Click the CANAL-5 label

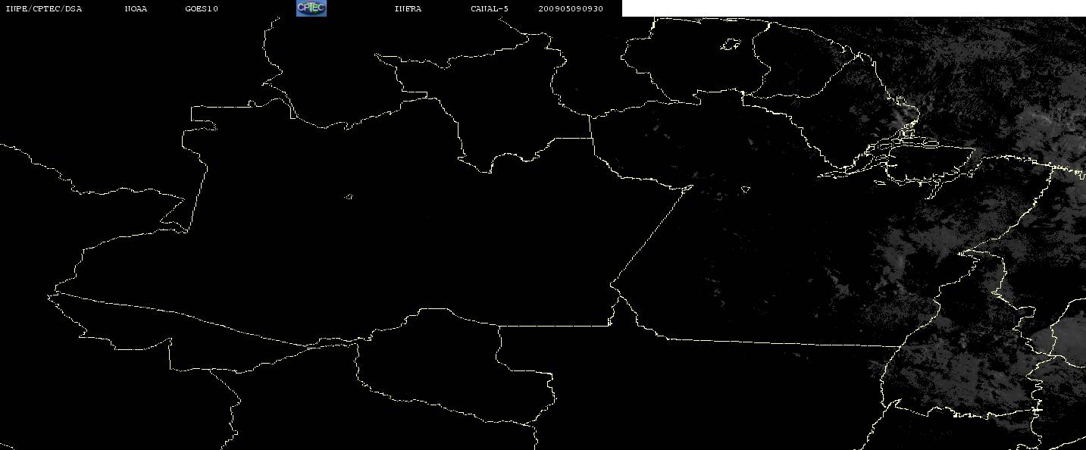click(x=490, y=9)
